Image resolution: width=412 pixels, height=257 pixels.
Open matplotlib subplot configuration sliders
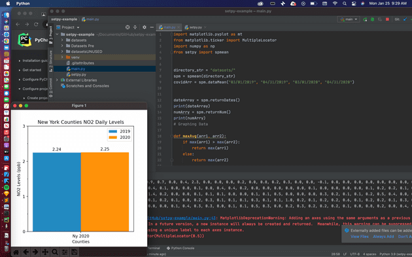click(64, 252)
